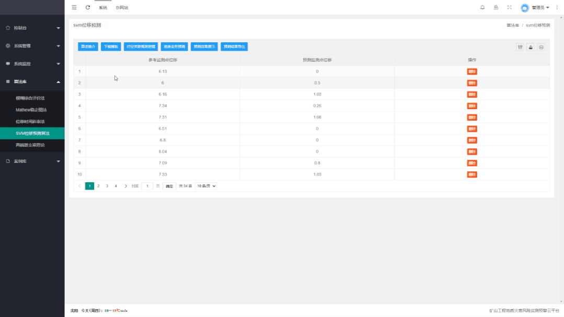Image resolution: width=564 pixels, height=317 pixels.
Task: Click the 算法简介 button
Action: [88, 46]
